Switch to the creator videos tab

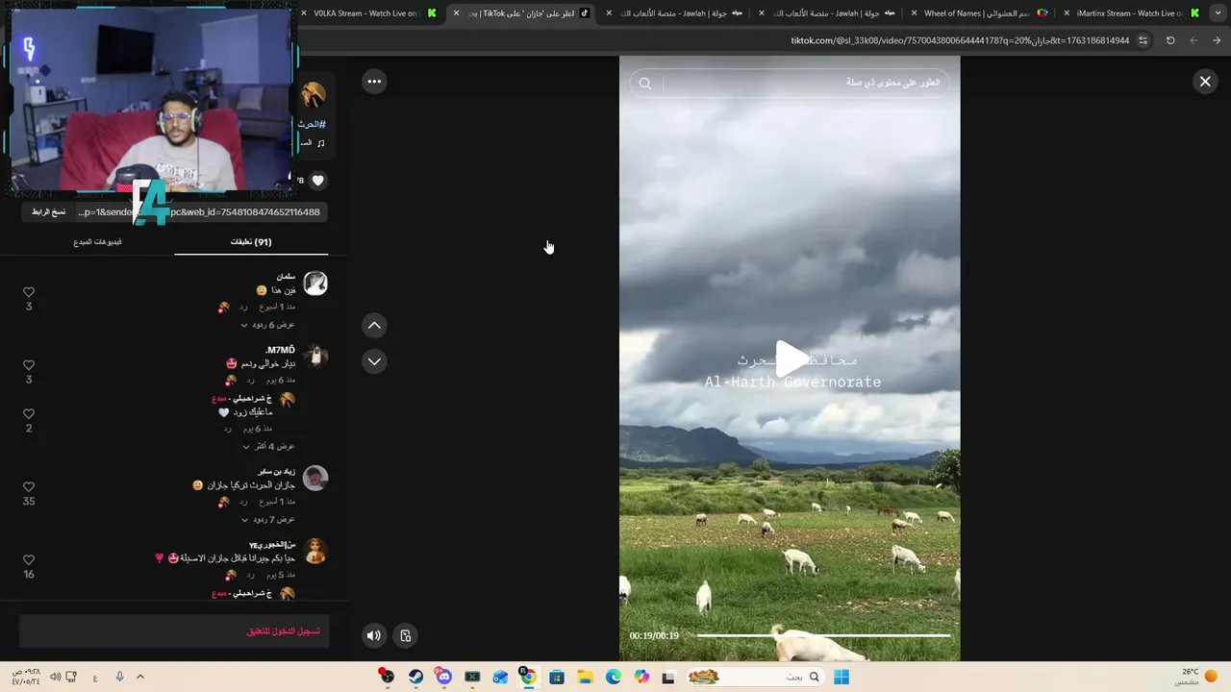tap(97, 242)
